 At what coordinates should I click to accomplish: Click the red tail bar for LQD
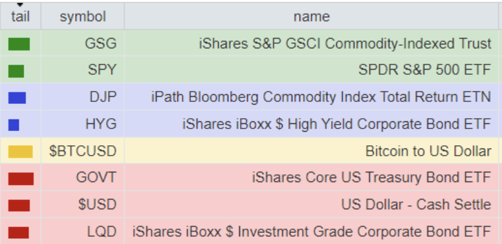19,232
